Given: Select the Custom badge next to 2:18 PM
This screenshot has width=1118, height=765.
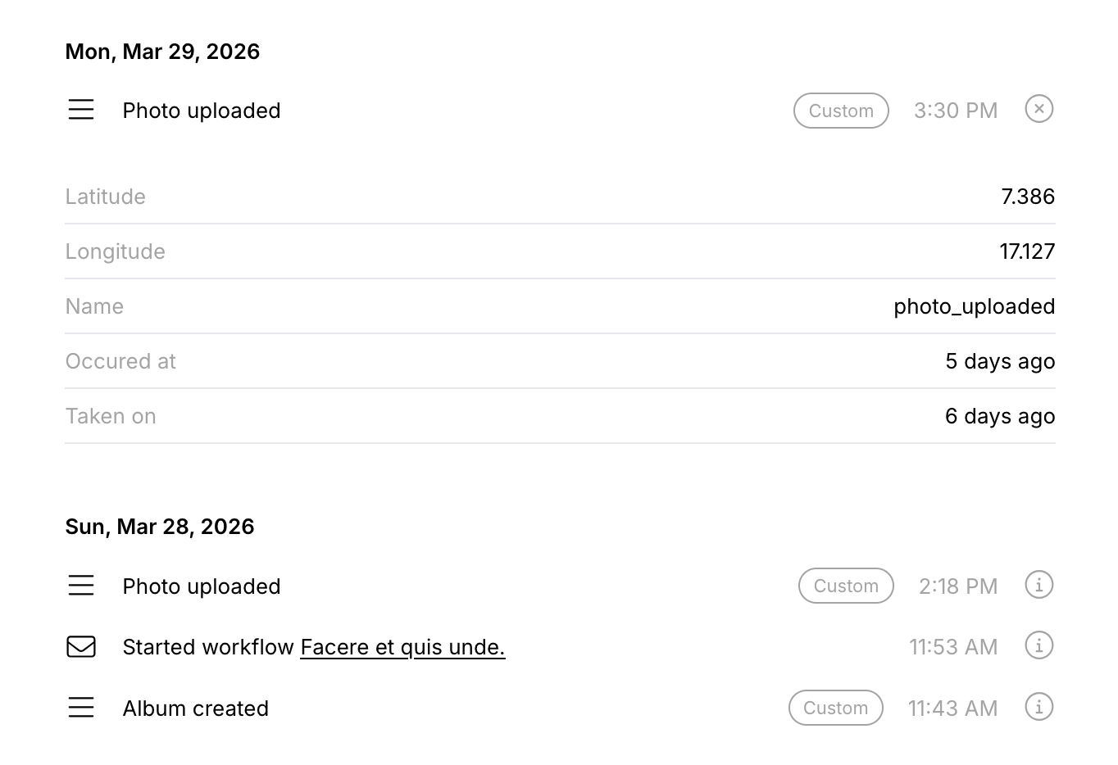Looking at the screenshot, I should click(846, 585).
